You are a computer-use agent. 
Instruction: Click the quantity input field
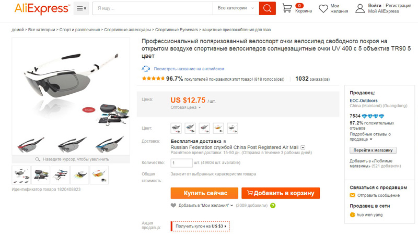pos(181,163)
